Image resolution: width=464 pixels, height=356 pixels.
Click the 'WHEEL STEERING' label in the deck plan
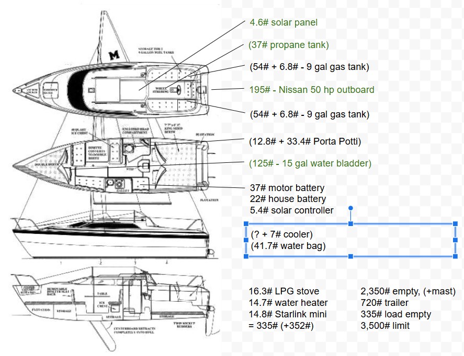pyautogui.click(x=161, y=90)
